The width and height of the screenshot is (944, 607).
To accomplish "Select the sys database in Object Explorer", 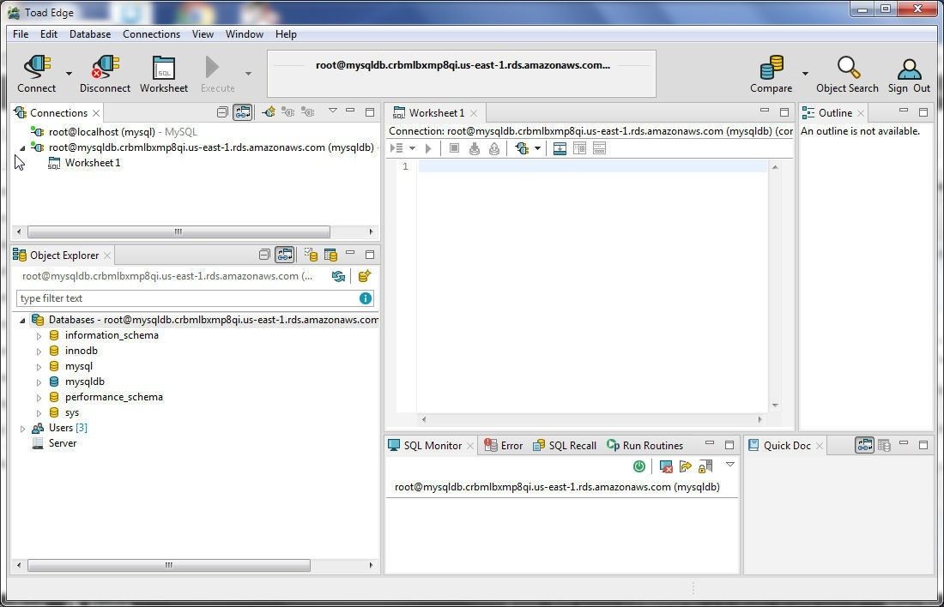I will point(64,412).
